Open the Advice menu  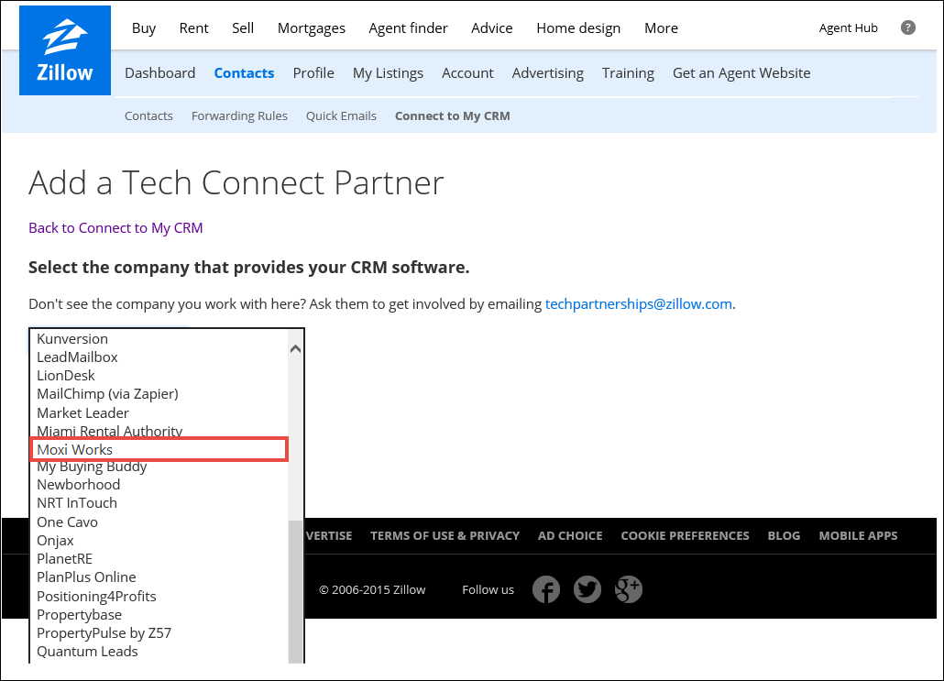[492, 28]
